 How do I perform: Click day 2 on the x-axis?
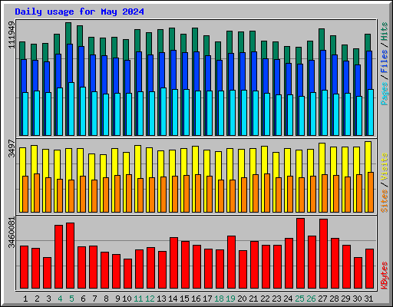point(37,299)
